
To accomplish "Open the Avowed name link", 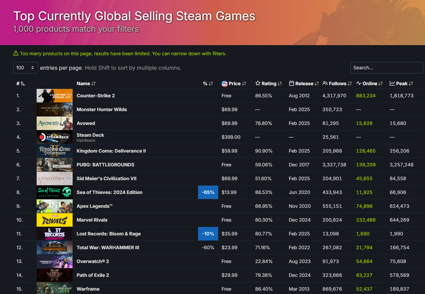I will pos(86,123).
